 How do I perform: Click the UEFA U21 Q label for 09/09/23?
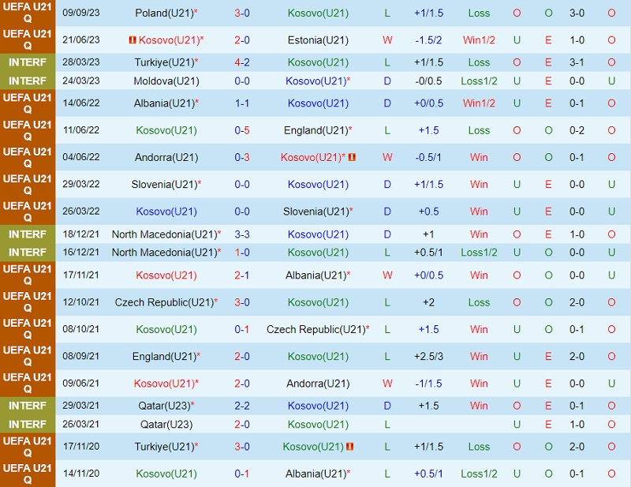28,13
